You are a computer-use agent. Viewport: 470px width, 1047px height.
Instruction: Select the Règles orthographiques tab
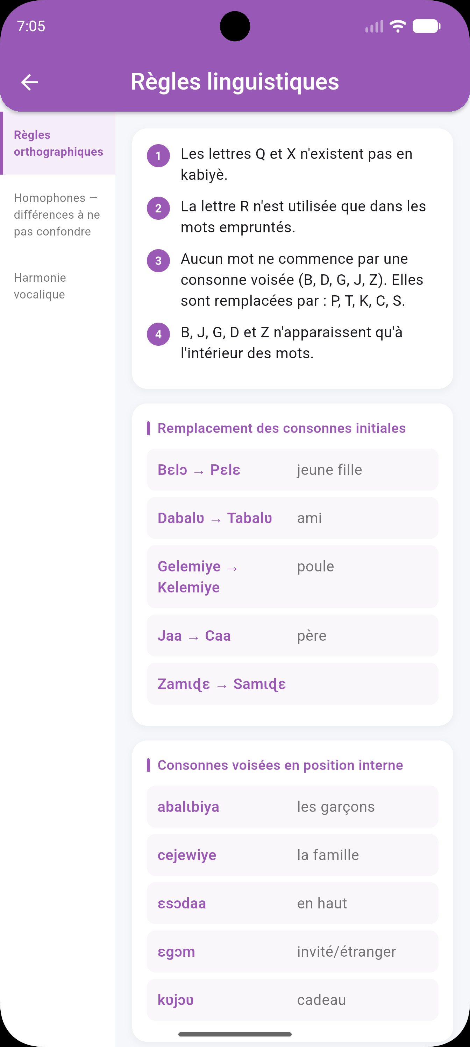click(58, 143)
